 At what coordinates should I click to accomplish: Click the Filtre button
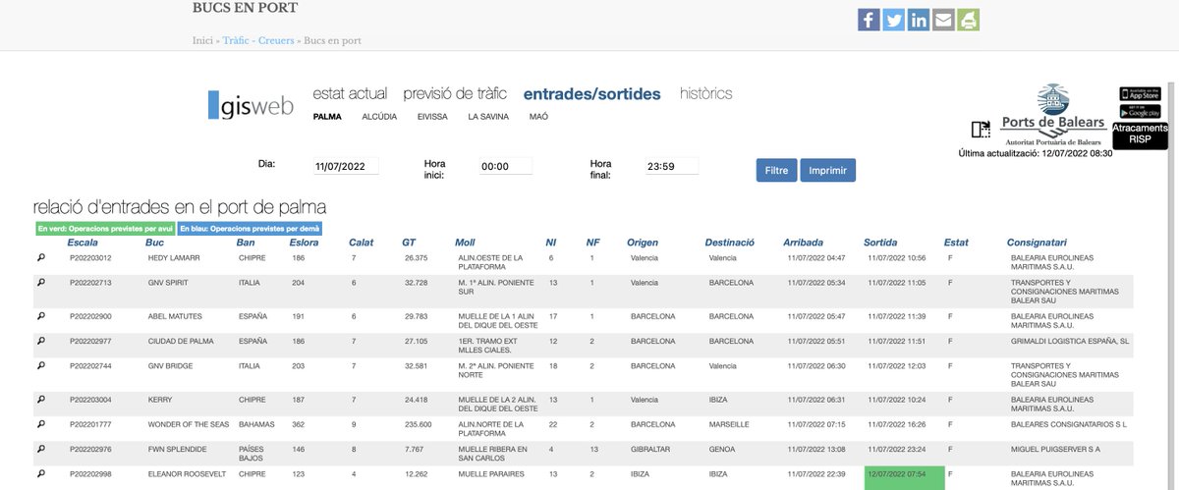click(776, 170)
